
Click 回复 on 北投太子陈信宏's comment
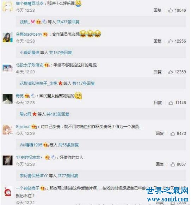click(x=158, y=72)
